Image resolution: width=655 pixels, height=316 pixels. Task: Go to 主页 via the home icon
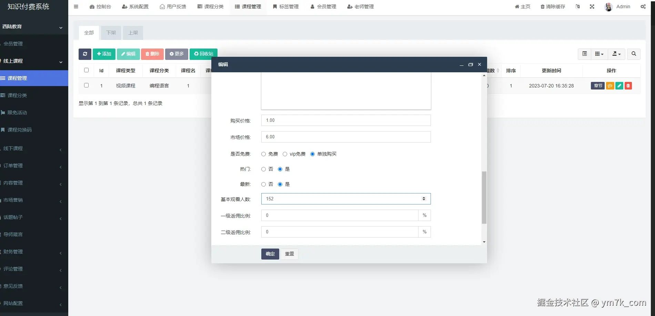click(x=523, y=7)
